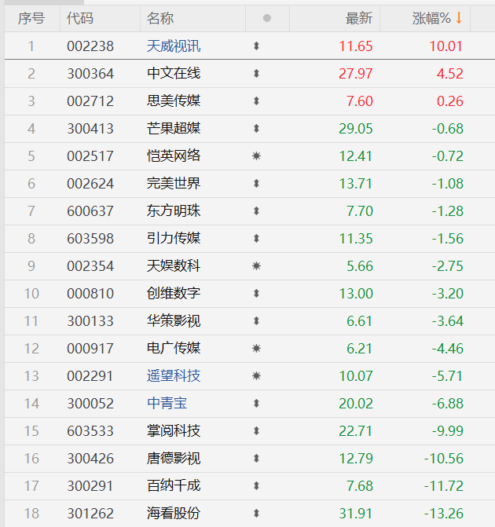Click the red sort arrow next to 涨幅%
This screenshot has height=527, width=495.
point(459,18)
